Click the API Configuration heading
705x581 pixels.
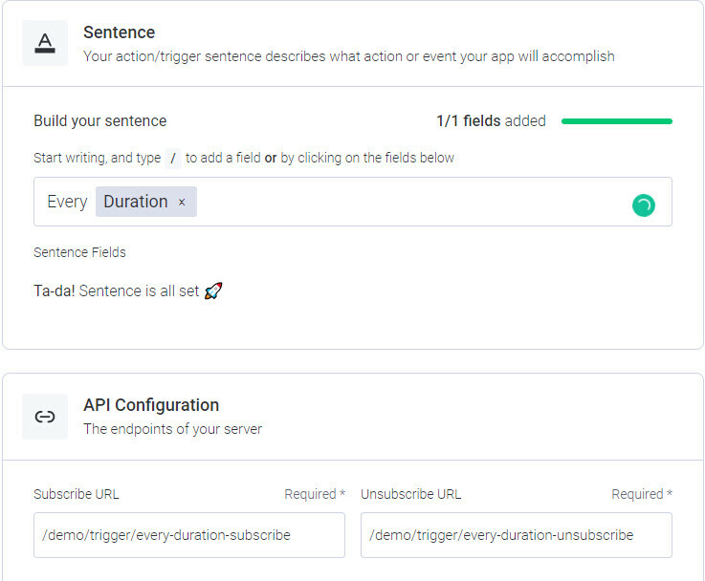coord(151,405)
